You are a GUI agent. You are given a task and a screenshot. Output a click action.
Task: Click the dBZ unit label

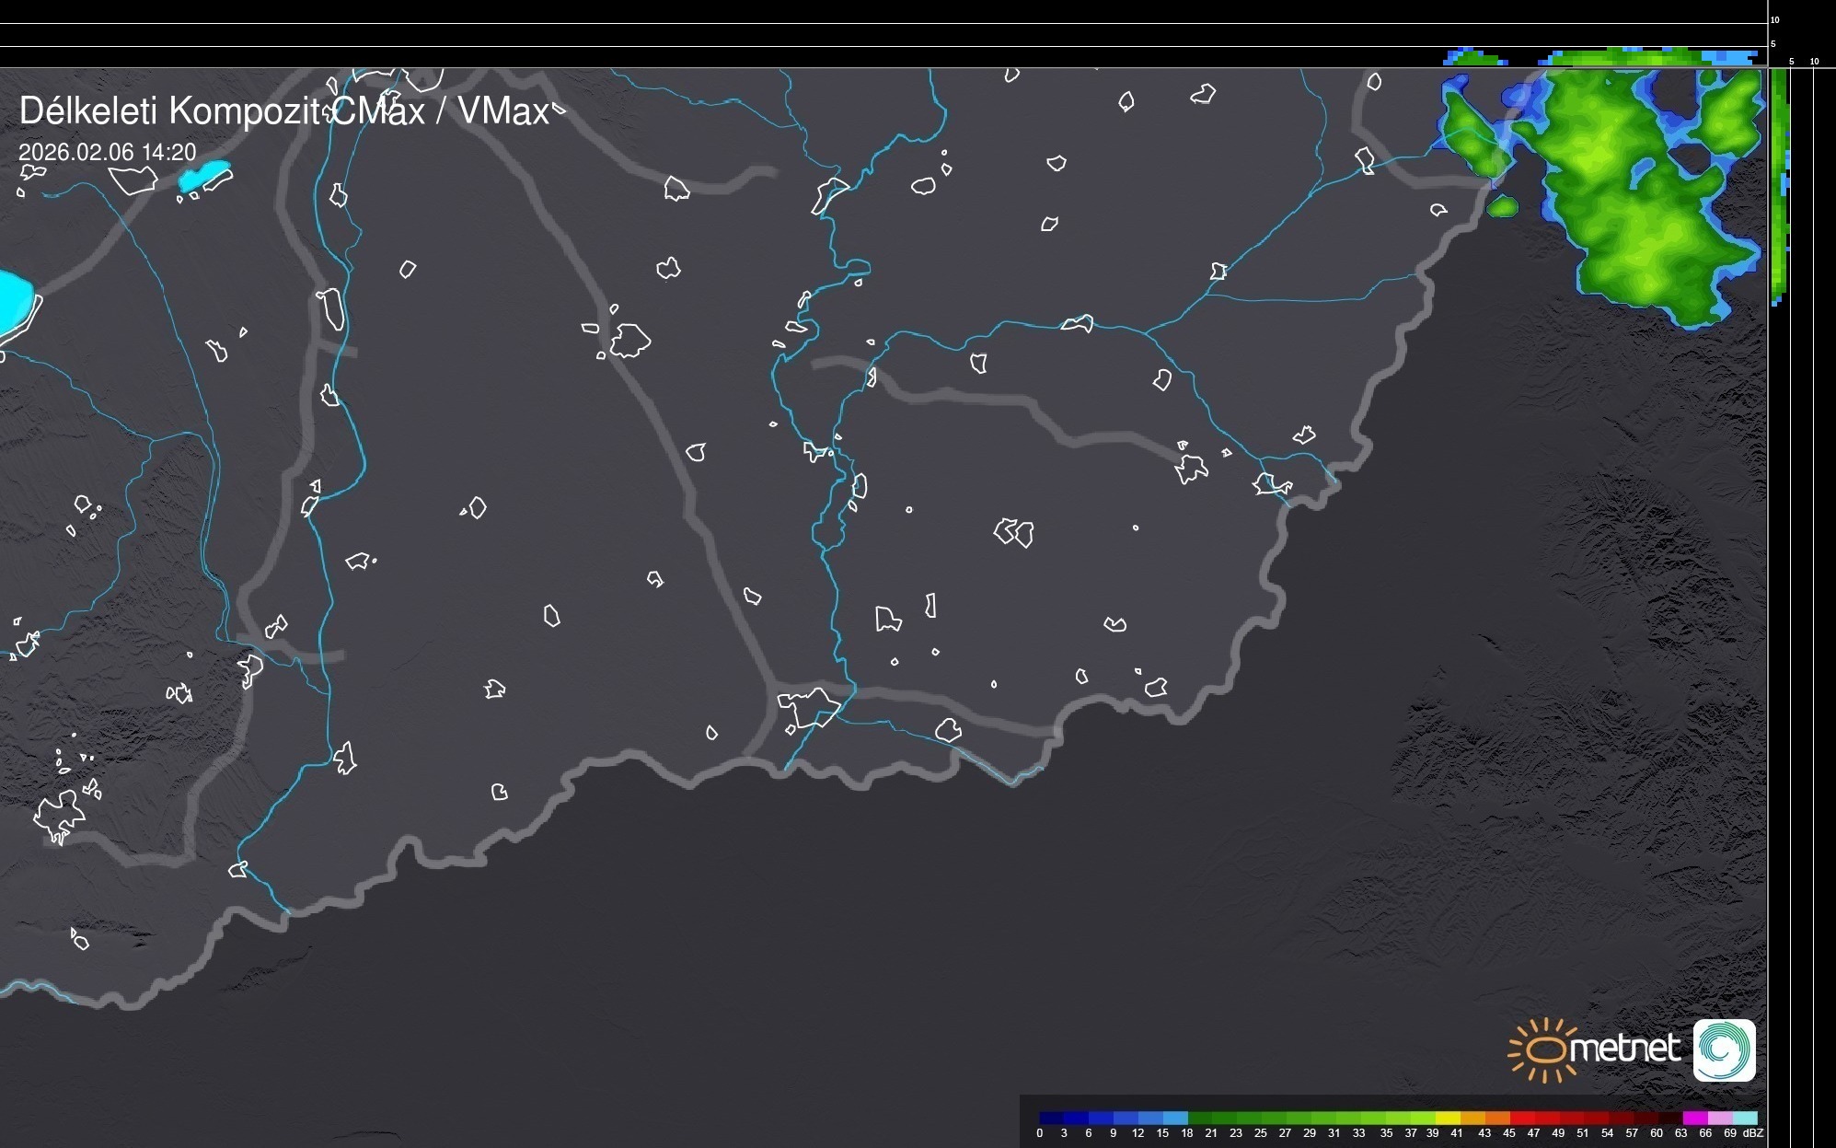(x=1753, y=1133)
